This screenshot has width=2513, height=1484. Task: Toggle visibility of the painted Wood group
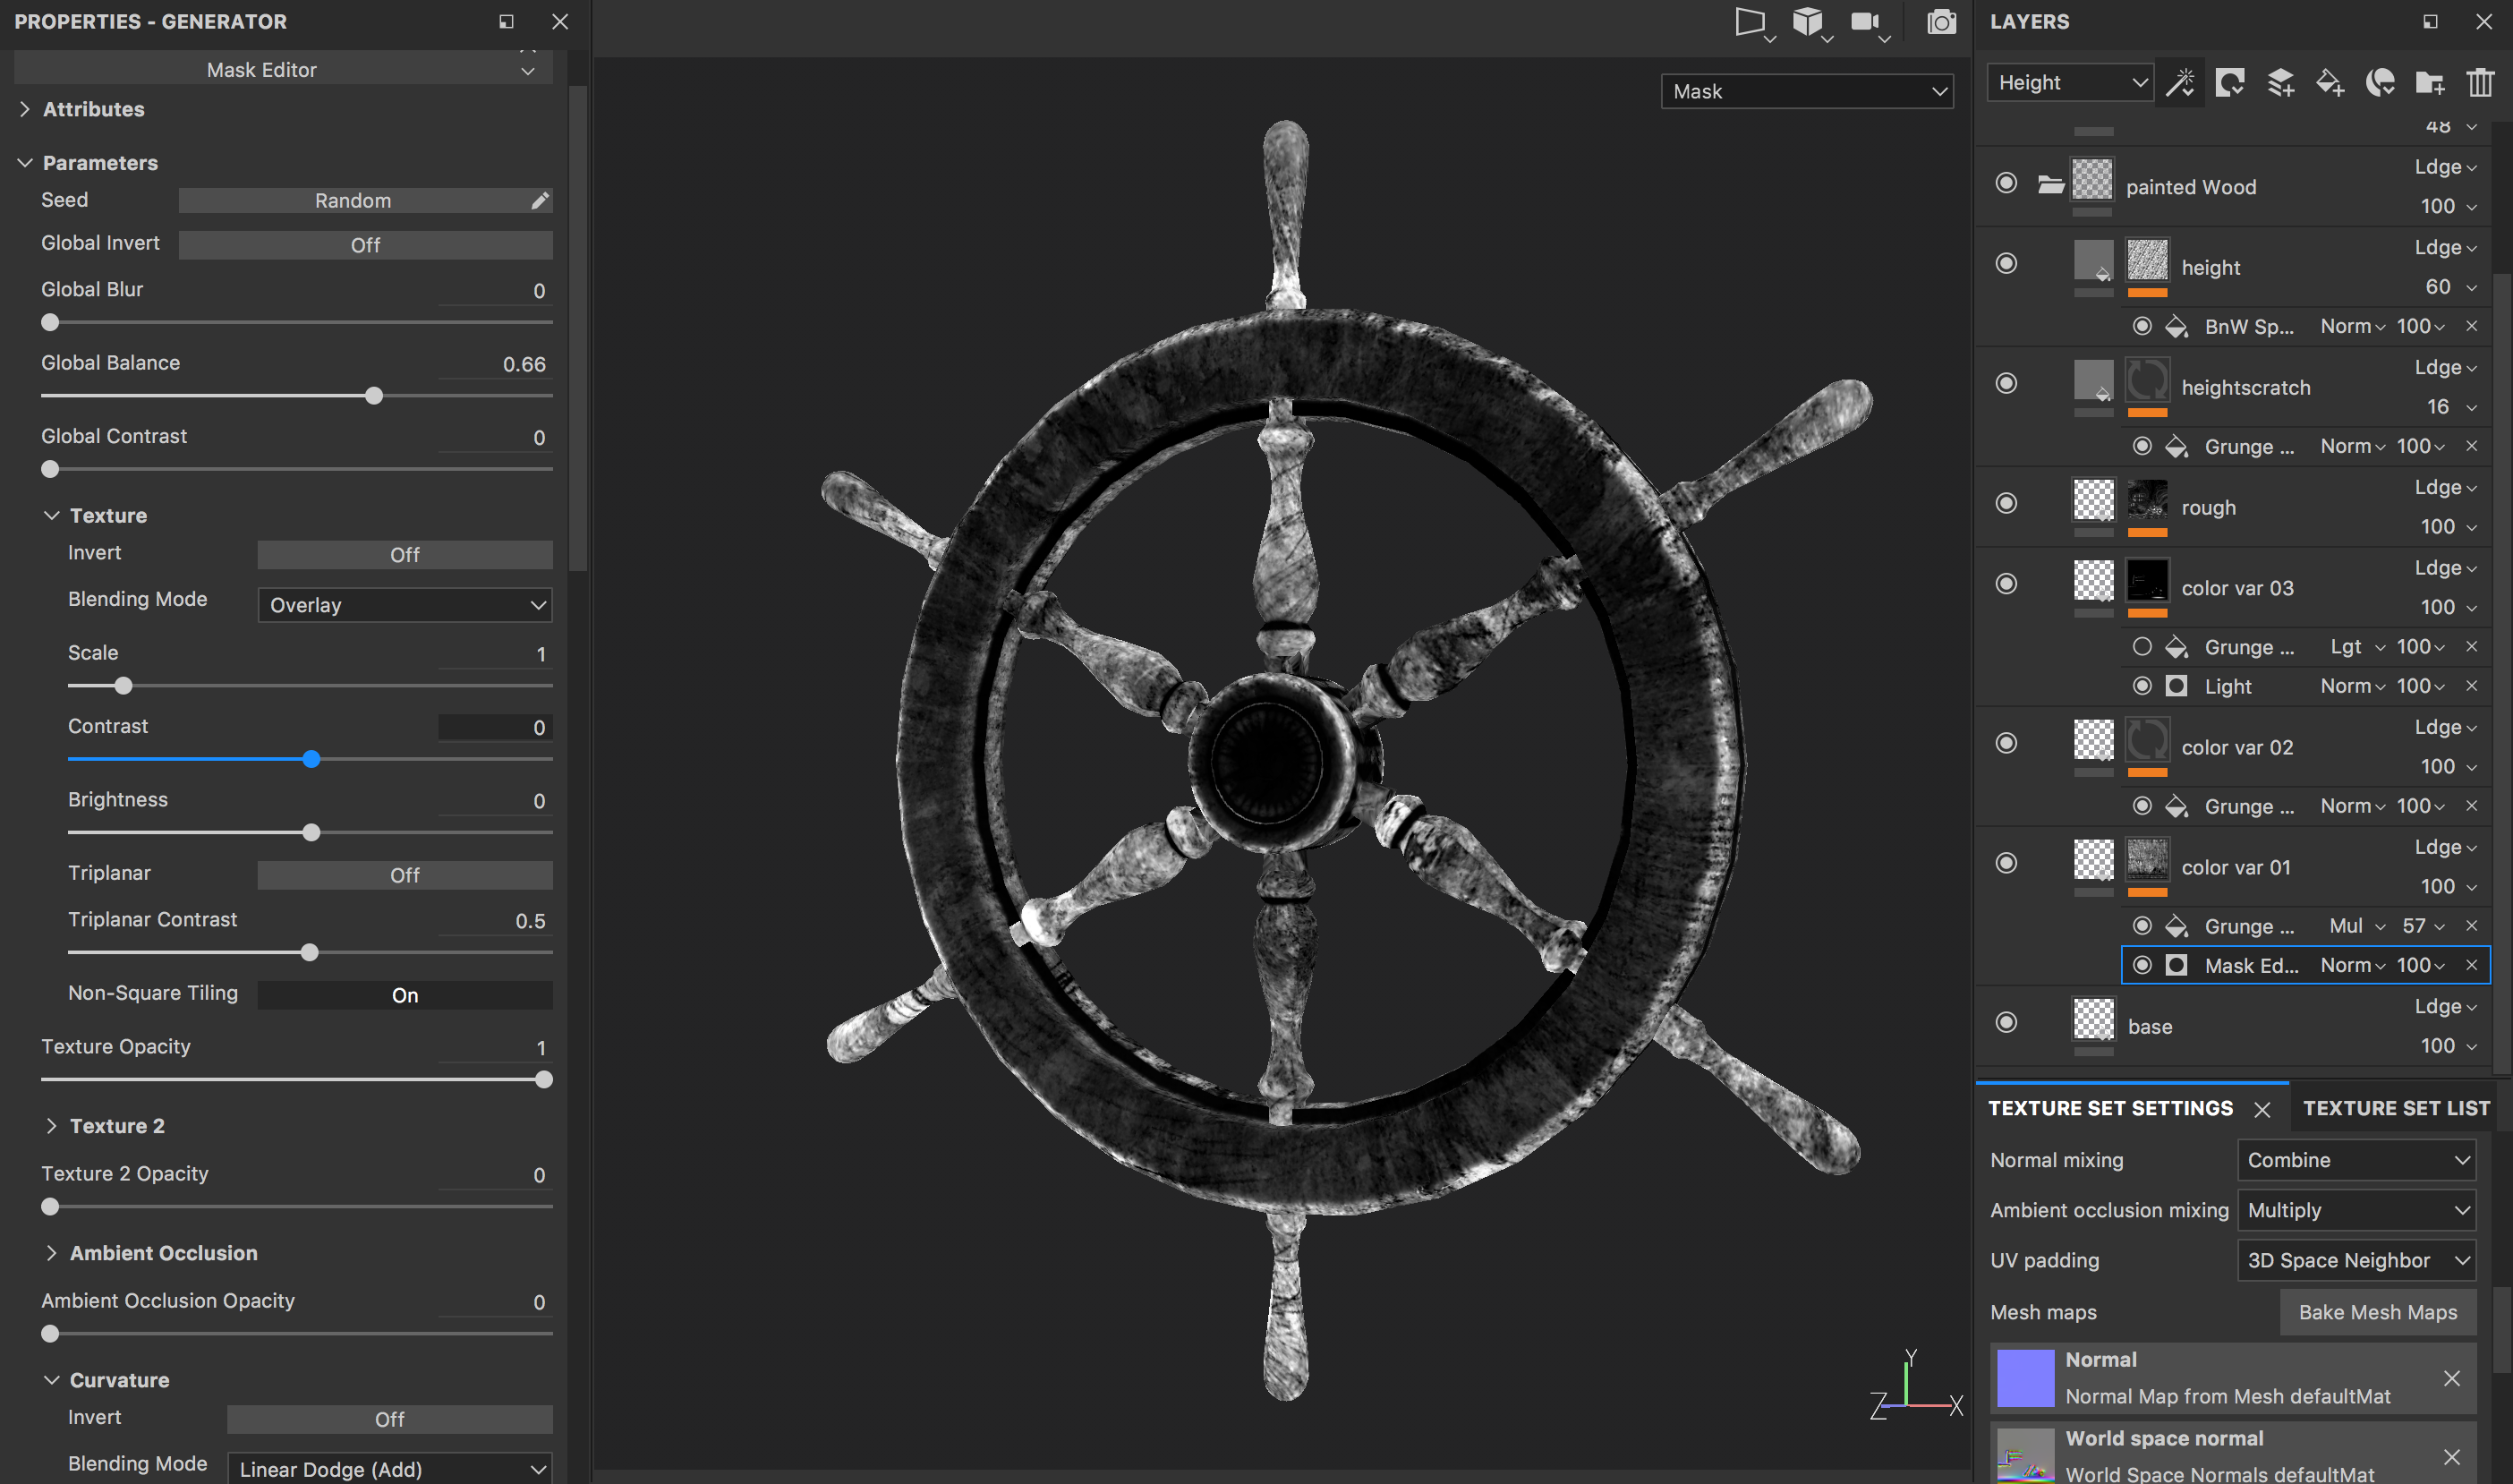pyautogui.click(x=2006, y=183)
